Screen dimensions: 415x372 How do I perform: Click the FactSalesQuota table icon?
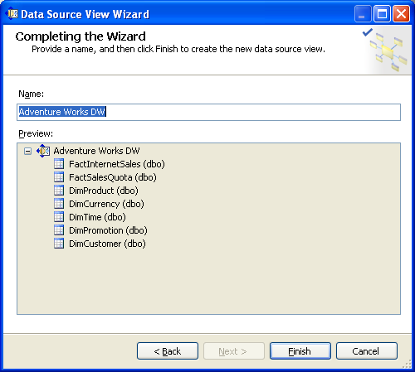click(x=59, y=177)
